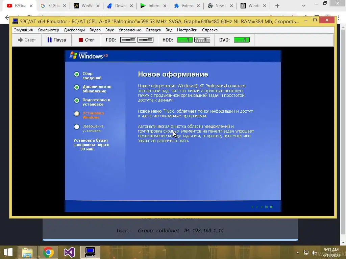This screenshot has width=346, height=259.
Task: Click the Старт button in emulator toolbar
Action: [27, 40]
